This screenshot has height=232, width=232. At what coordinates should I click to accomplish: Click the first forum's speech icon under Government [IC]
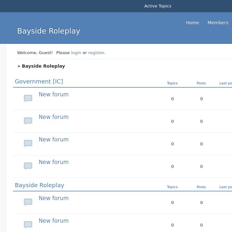tap(28, 98)
